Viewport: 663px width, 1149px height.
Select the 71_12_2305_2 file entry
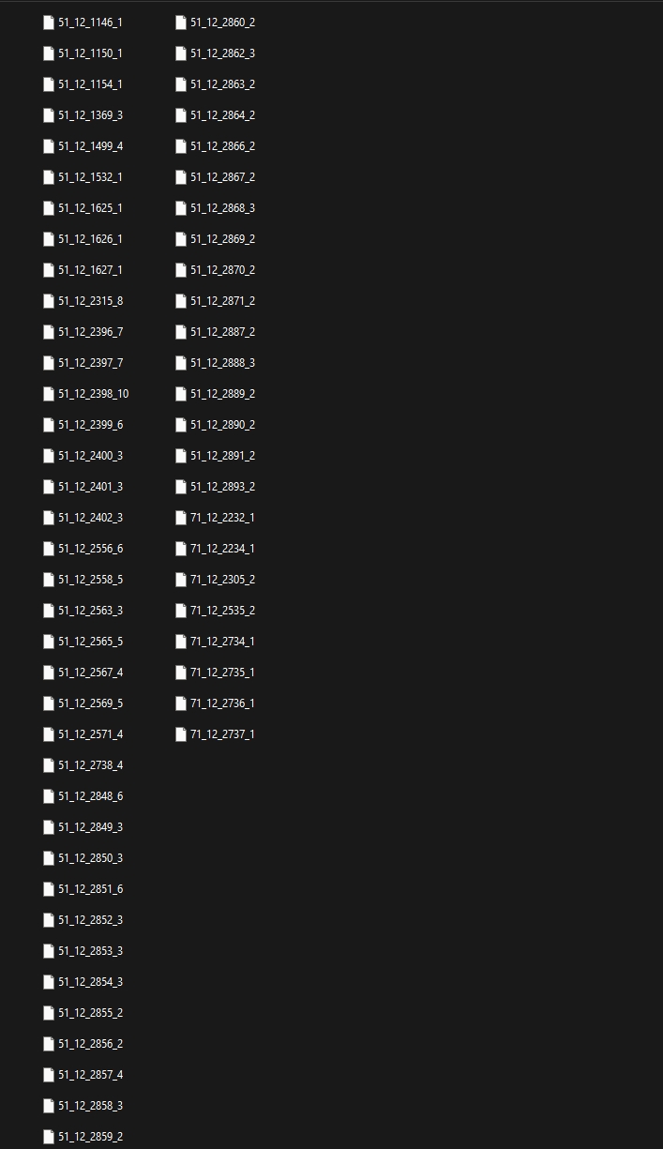click(222, 580)
